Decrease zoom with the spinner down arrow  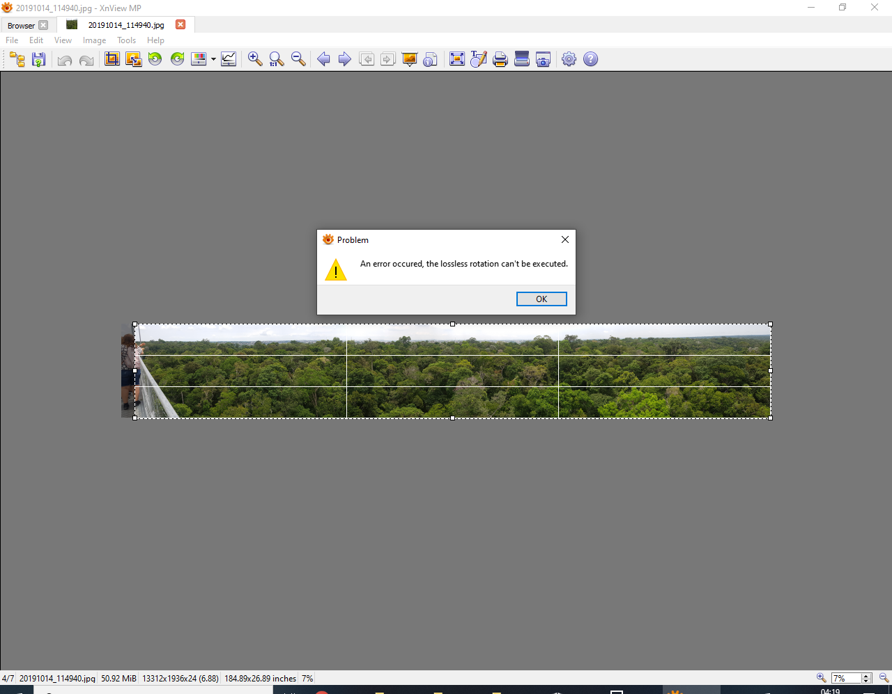[x=866, y=681]
